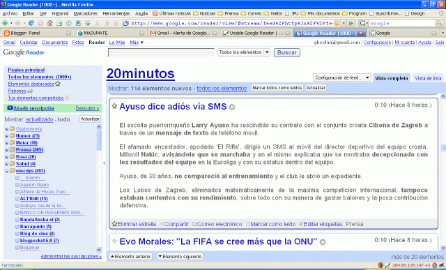
Task: Toggle Marcar como leído checkbox
Action: (x=248, y=224)
